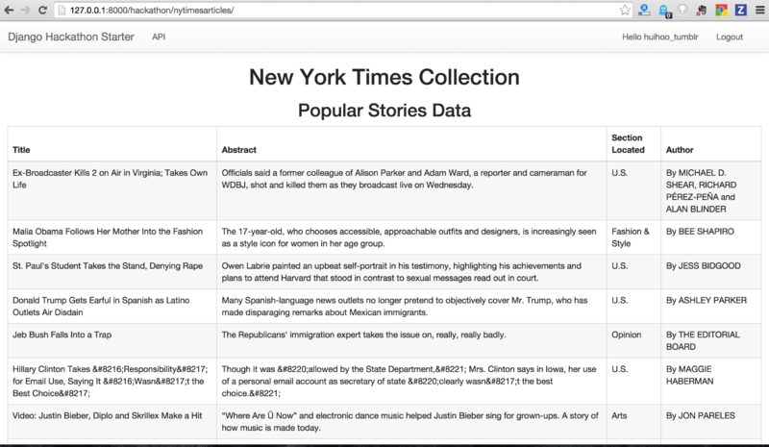Open the Chrome hamburger menu

(758, 10)
